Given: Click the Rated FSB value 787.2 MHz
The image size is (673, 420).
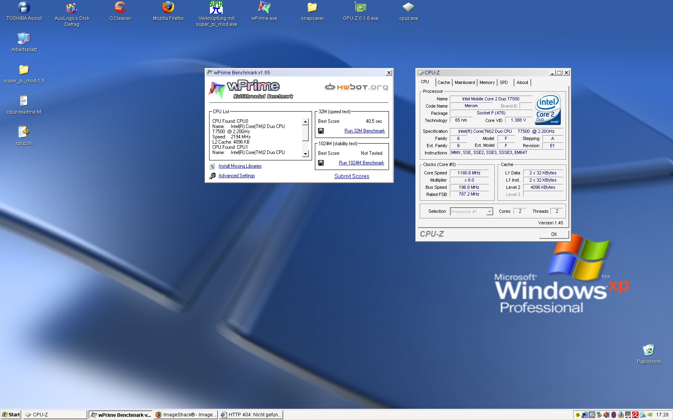Looking at the screenshot, I should pyautogui.click(x=469, y=194).
